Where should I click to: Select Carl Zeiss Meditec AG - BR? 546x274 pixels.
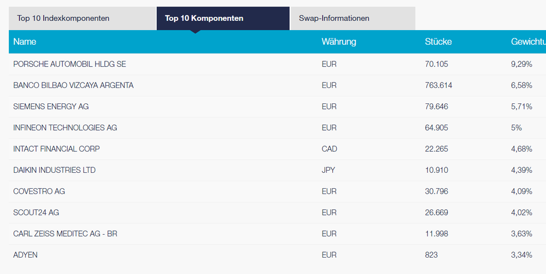(x=65, y=234)
